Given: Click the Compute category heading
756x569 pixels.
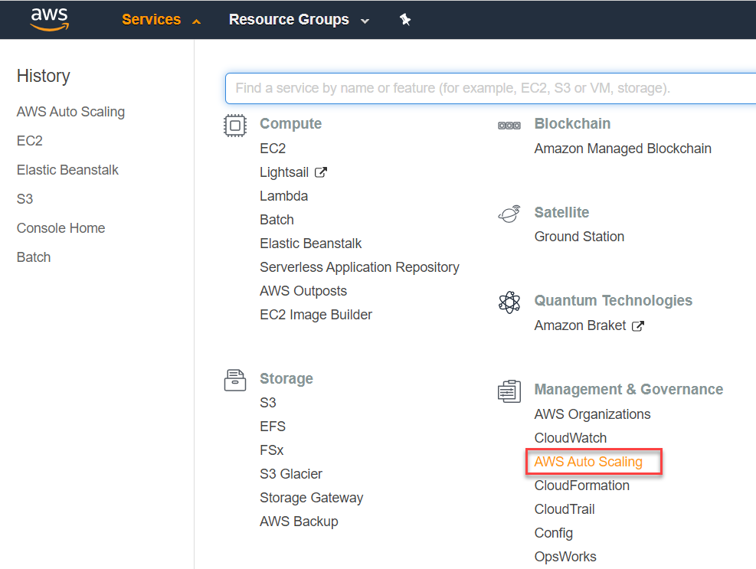Looking at the screenshot, I should [x=291, y=124].
